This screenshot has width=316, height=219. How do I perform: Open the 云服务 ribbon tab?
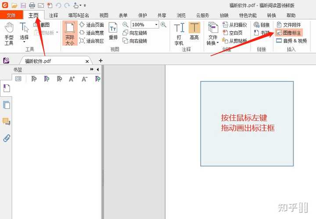click(202, 15)
